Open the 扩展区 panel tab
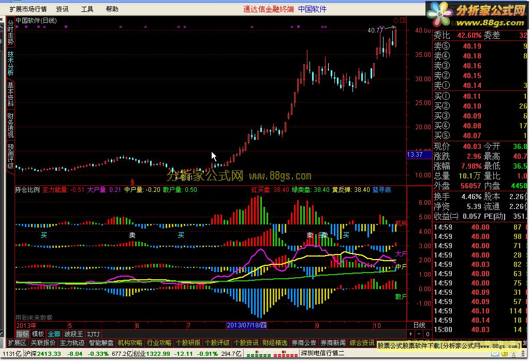530x361 pixels. coord(17,343)
